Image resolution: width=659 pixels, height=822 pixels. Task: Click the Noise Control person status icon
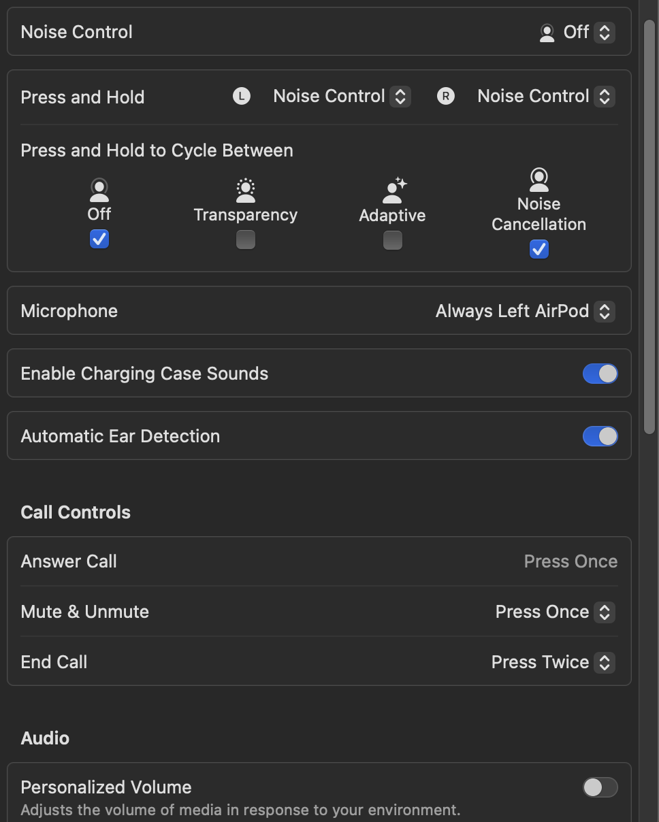tap(547, 33)
